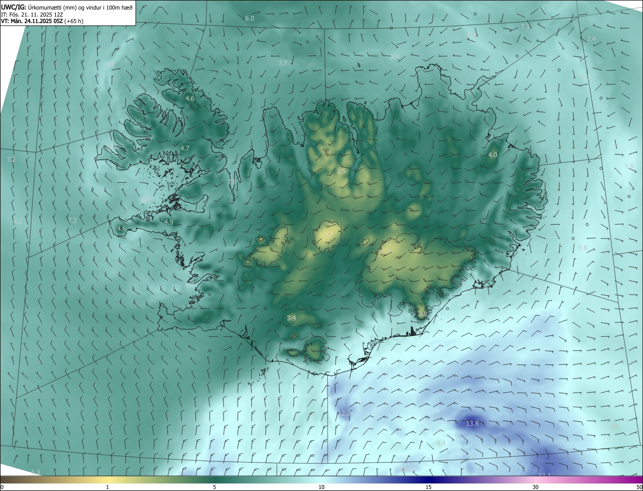The height and width of the screenshot is (491, 643).
Task: Click the 2.8 value label near the southeast coast
Action: [422, 314]
